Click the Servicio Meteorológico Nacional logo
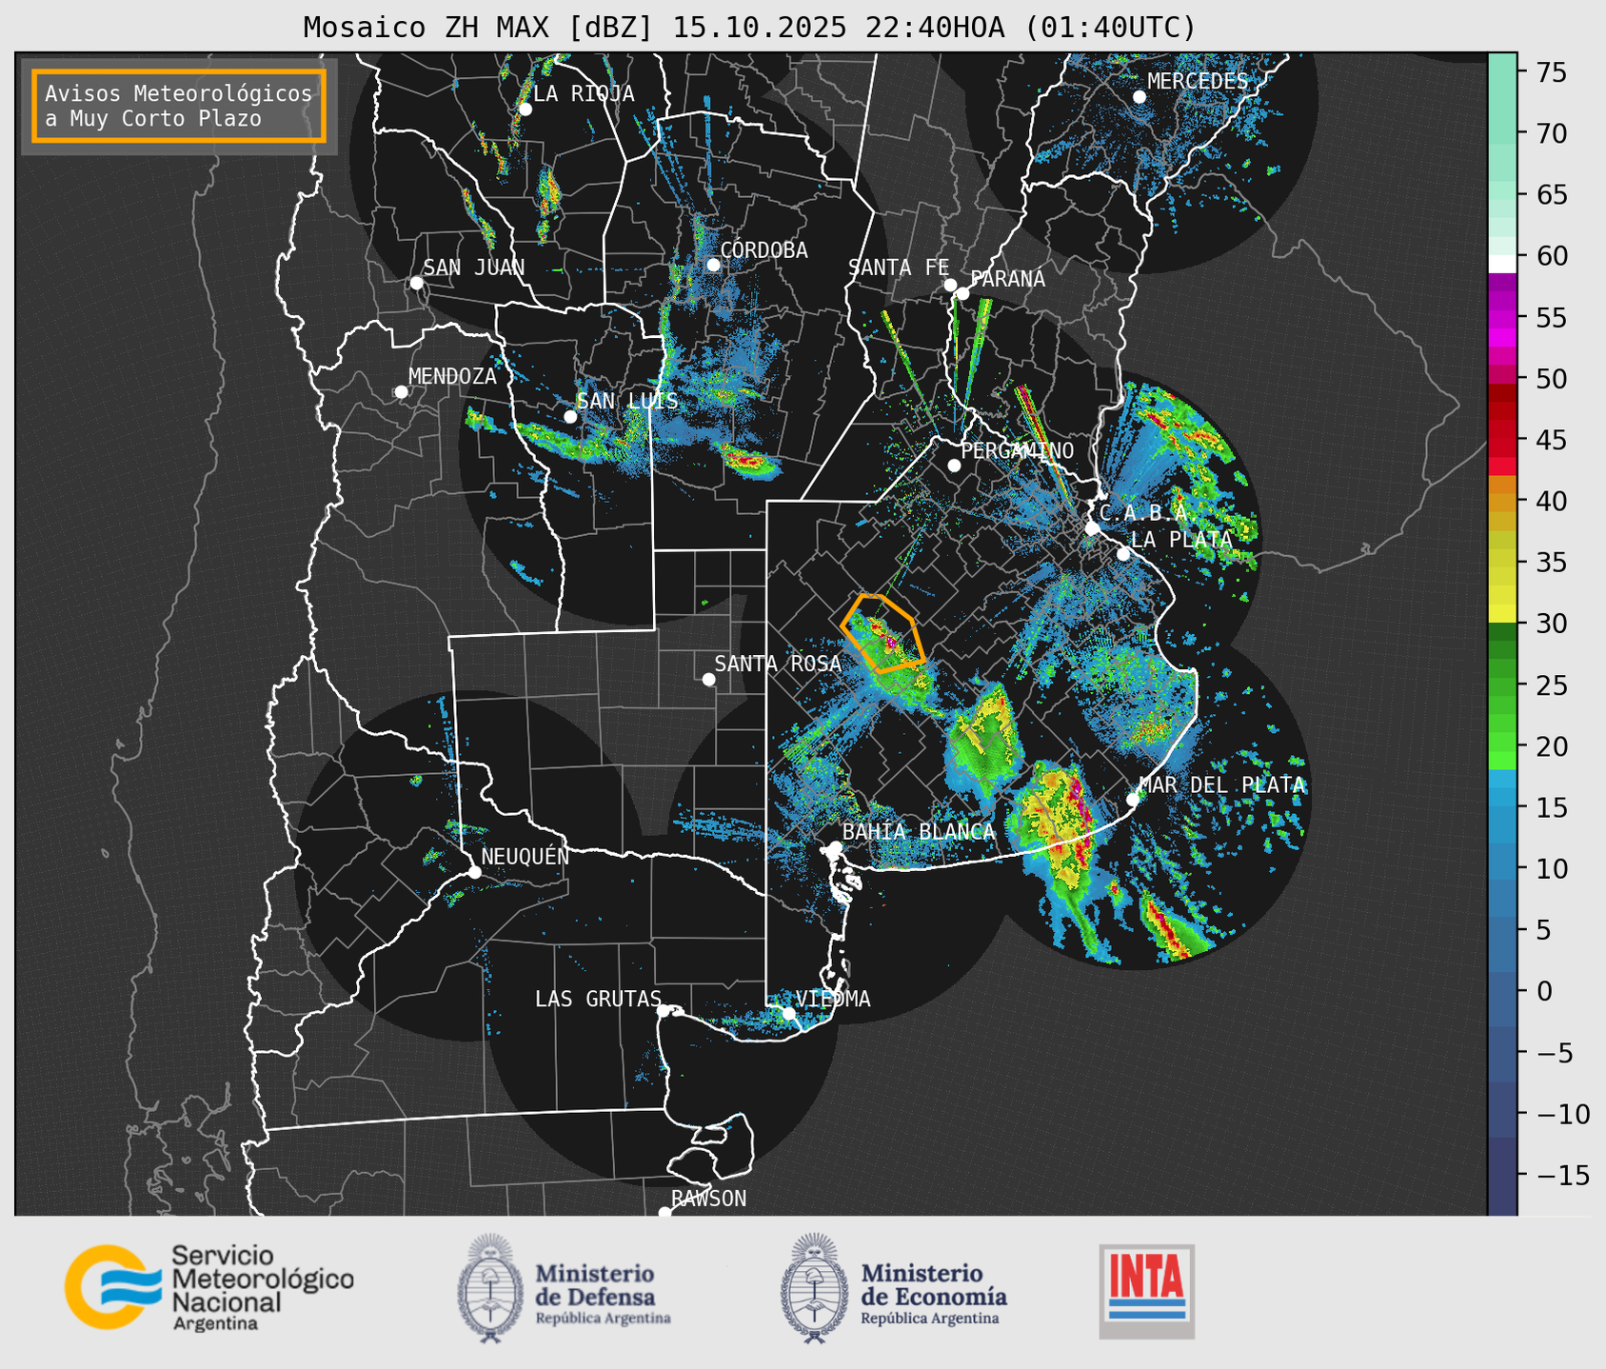1606x1369 pixels. (x=208, y=1287)
